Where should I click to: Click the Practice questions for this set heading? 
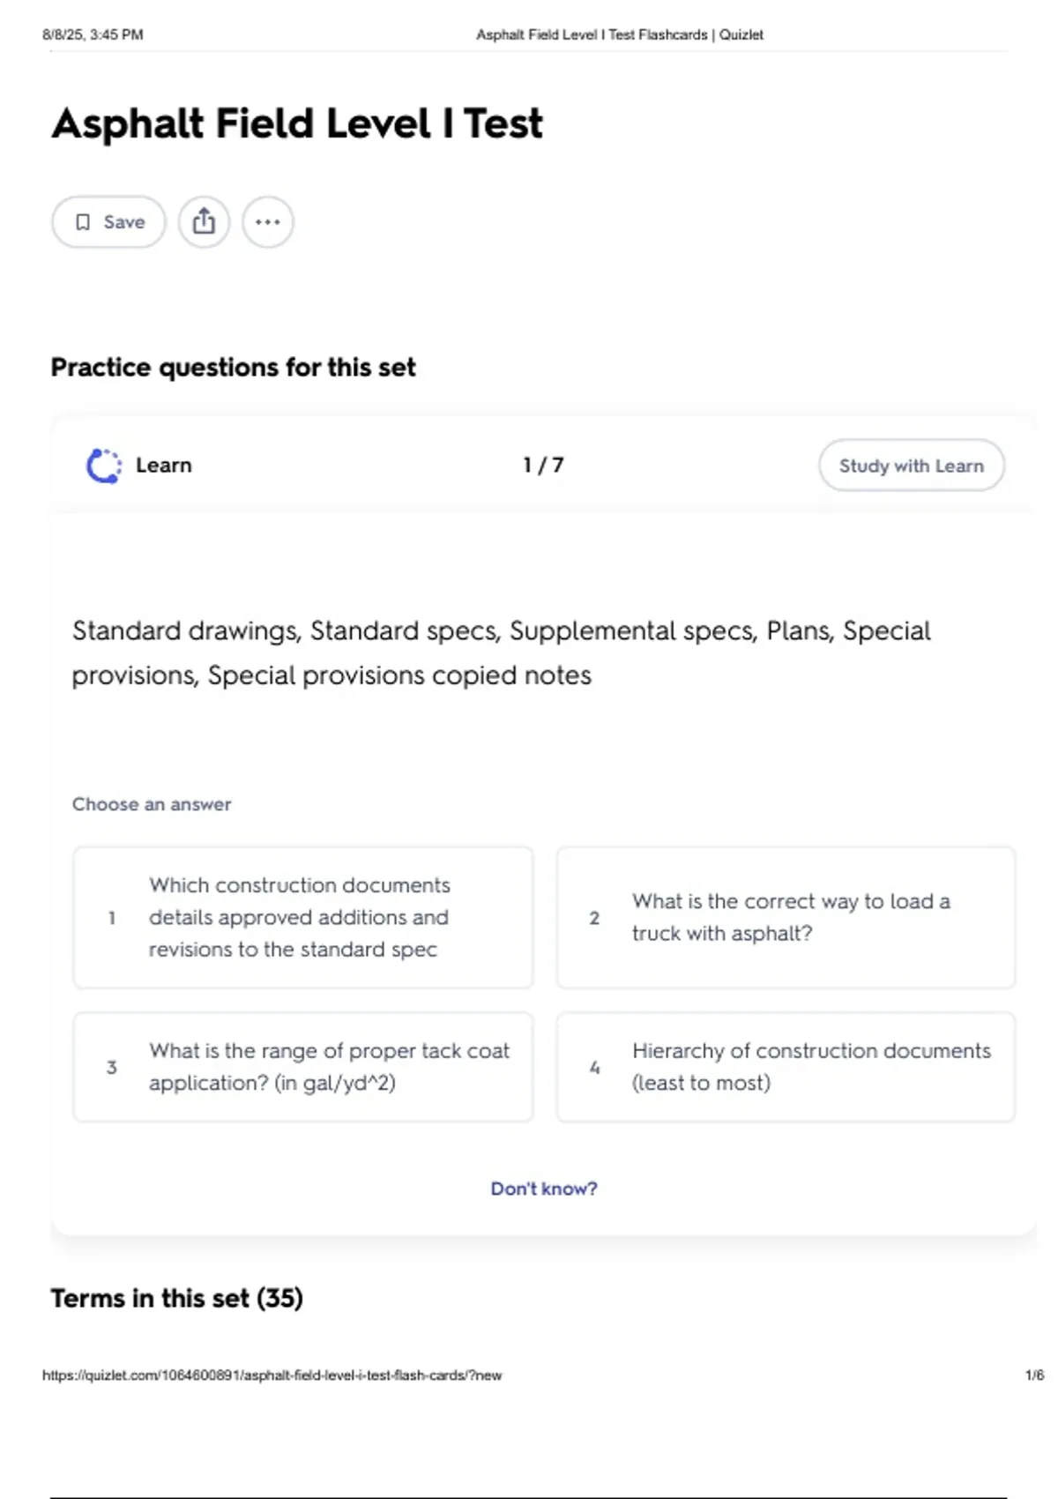(233, 367)
